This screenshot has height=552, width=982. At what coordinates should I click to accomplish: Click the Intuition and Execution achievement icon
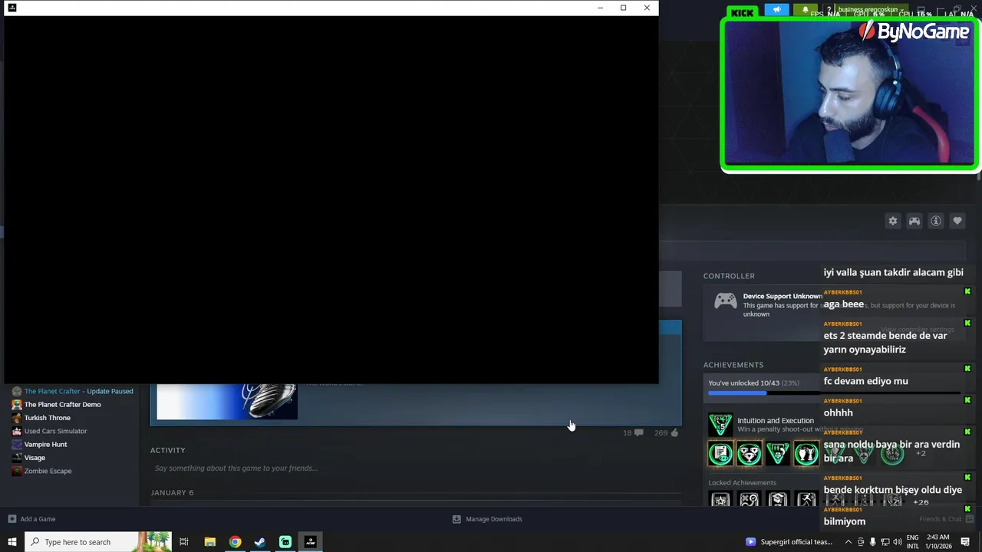tap(720, 424)
